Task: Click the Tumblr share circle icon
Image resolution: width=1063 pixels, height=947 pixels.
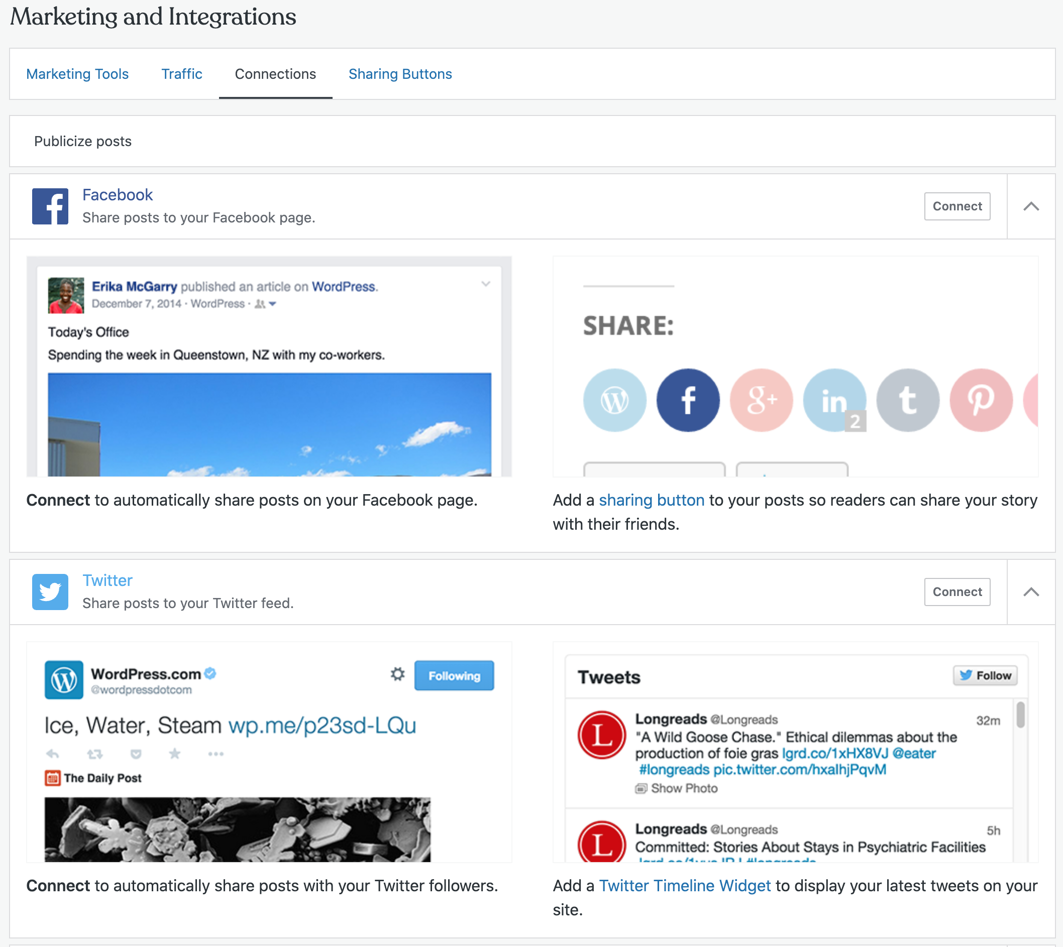Action: tap(908, 400)
